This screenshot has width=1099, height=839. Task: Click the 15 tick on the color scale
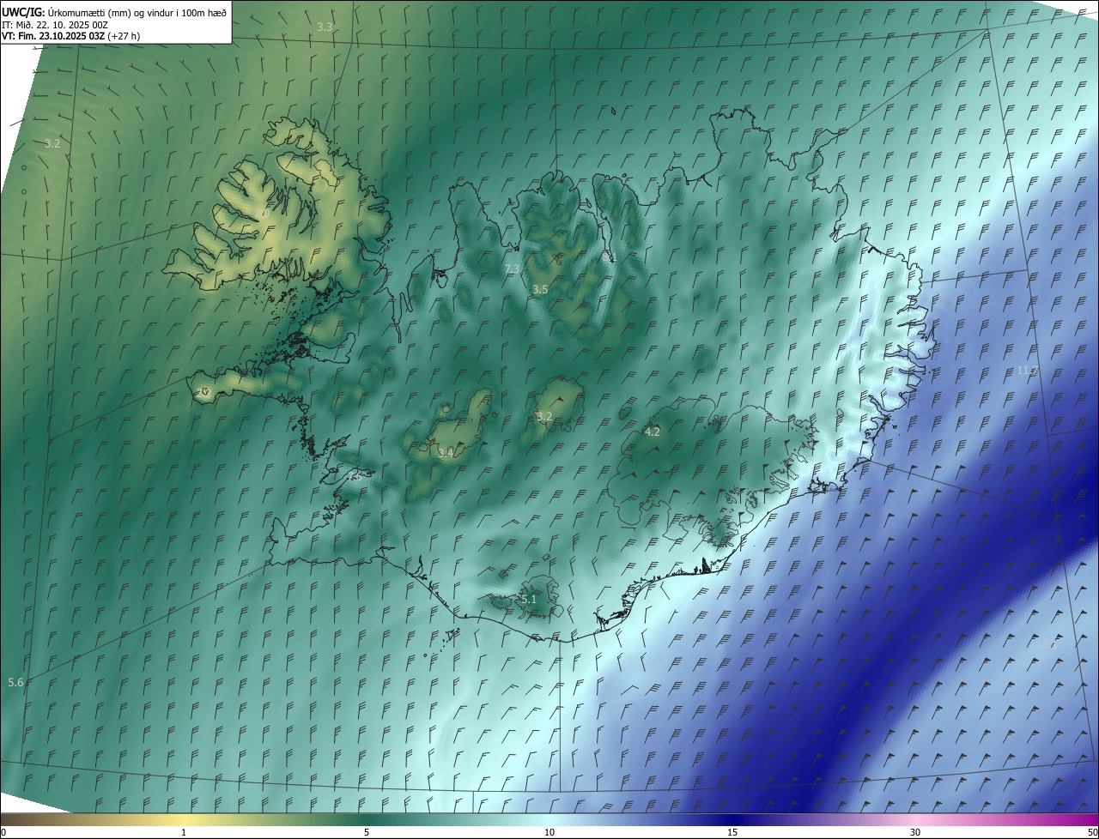click(732, 832)
